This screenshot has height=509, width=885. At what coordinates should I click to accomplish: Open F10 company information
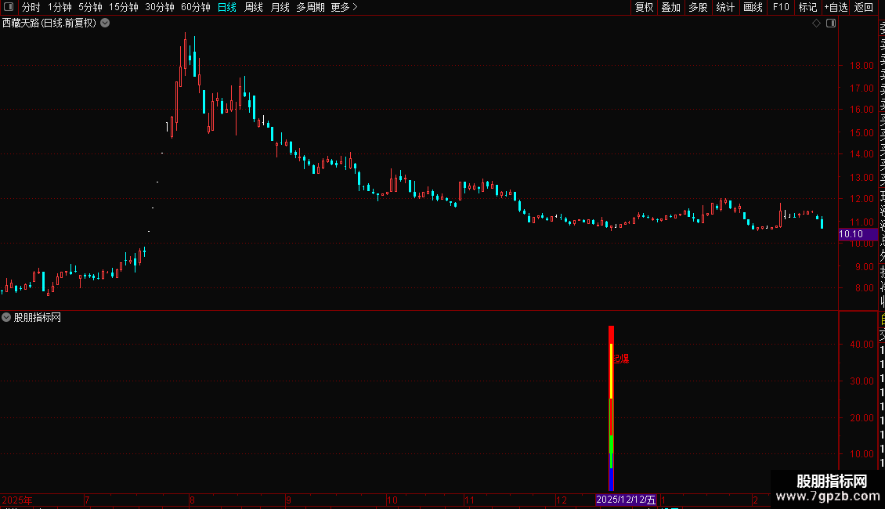click(781, 7)
